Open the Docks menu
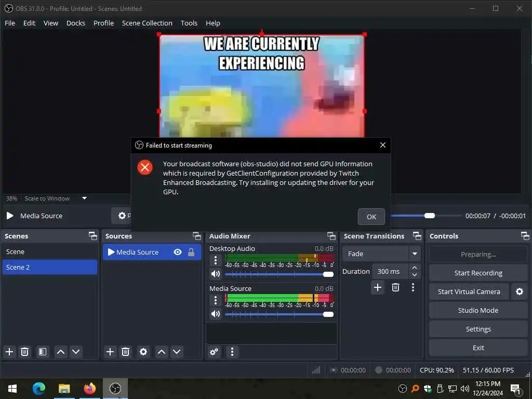This screenshot has height=399, width=532. 76,23
